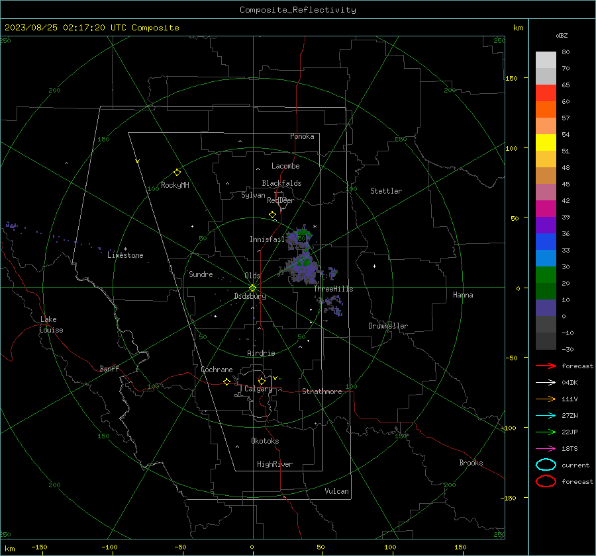Click the Innisfail label

click(267, 239)
